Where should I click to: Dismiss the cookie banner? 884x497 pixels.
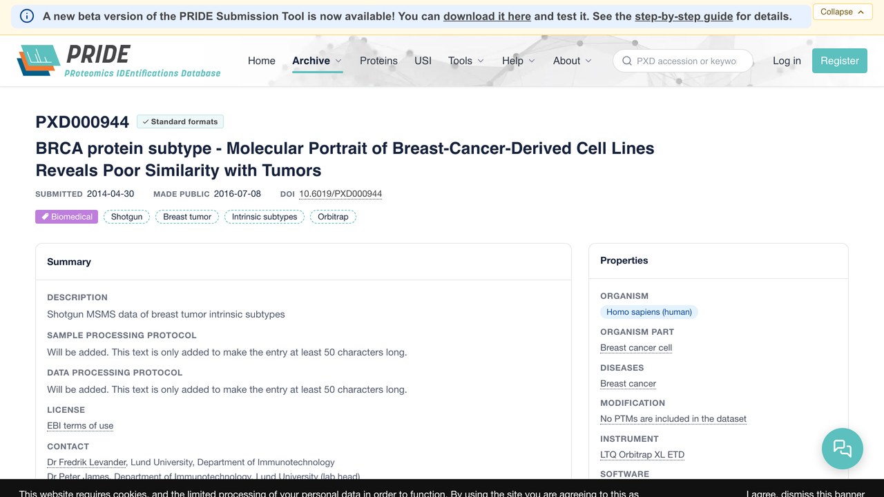(805, 494)
